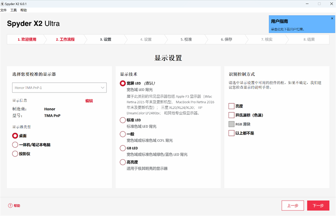
Task: Open the 文件 menu
Action: [x=4, y=10]
